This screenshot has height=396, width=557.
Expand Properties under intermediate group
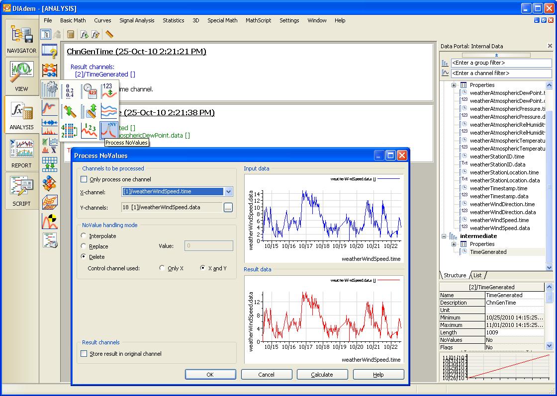point(454,244)
